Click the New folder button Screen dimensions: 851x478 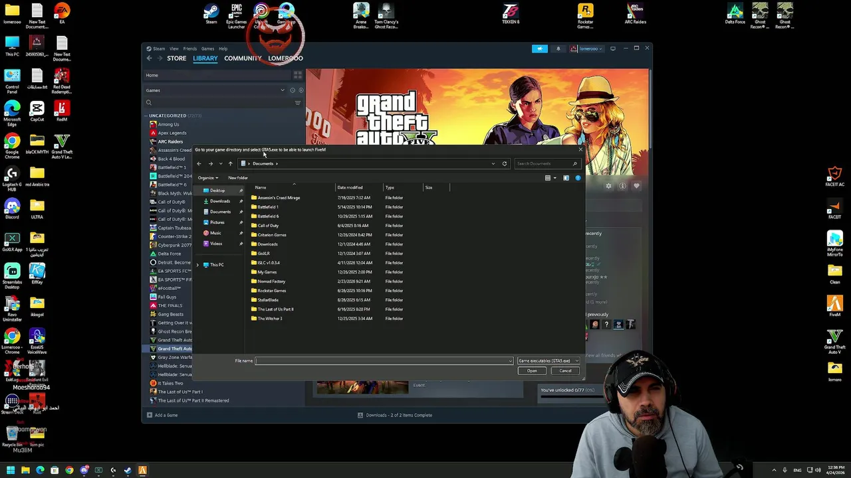click(238, 178)
